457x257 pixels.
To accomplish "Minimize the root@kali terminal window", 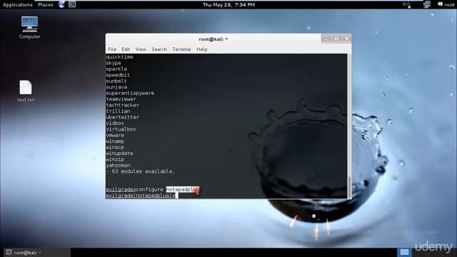I will (326, 39).
